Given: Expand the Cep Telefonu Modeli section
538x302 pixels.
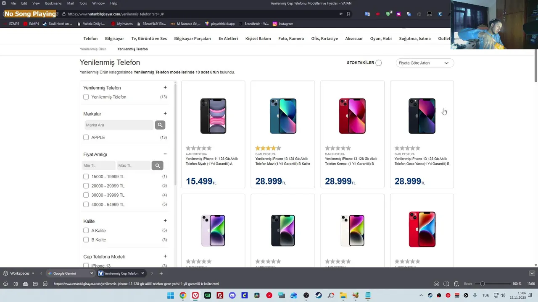Looking at the screenshot, I should pos(165,256).
